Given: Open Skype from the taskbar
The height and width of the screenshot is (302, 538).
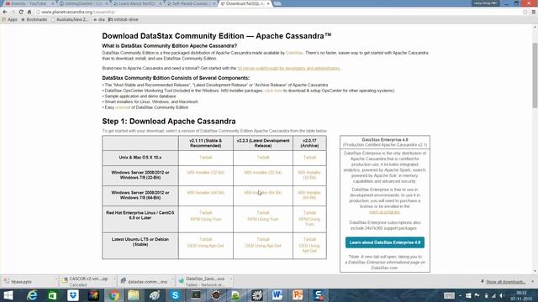Looking at the screenshot, I should 175,295.
